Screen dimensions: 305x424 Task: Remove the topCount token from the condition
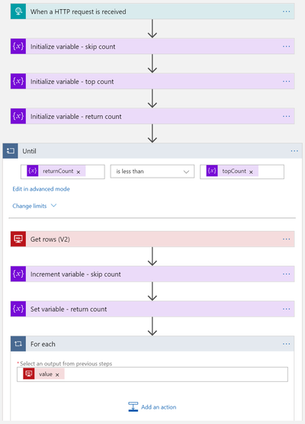[x=251, y=172]
